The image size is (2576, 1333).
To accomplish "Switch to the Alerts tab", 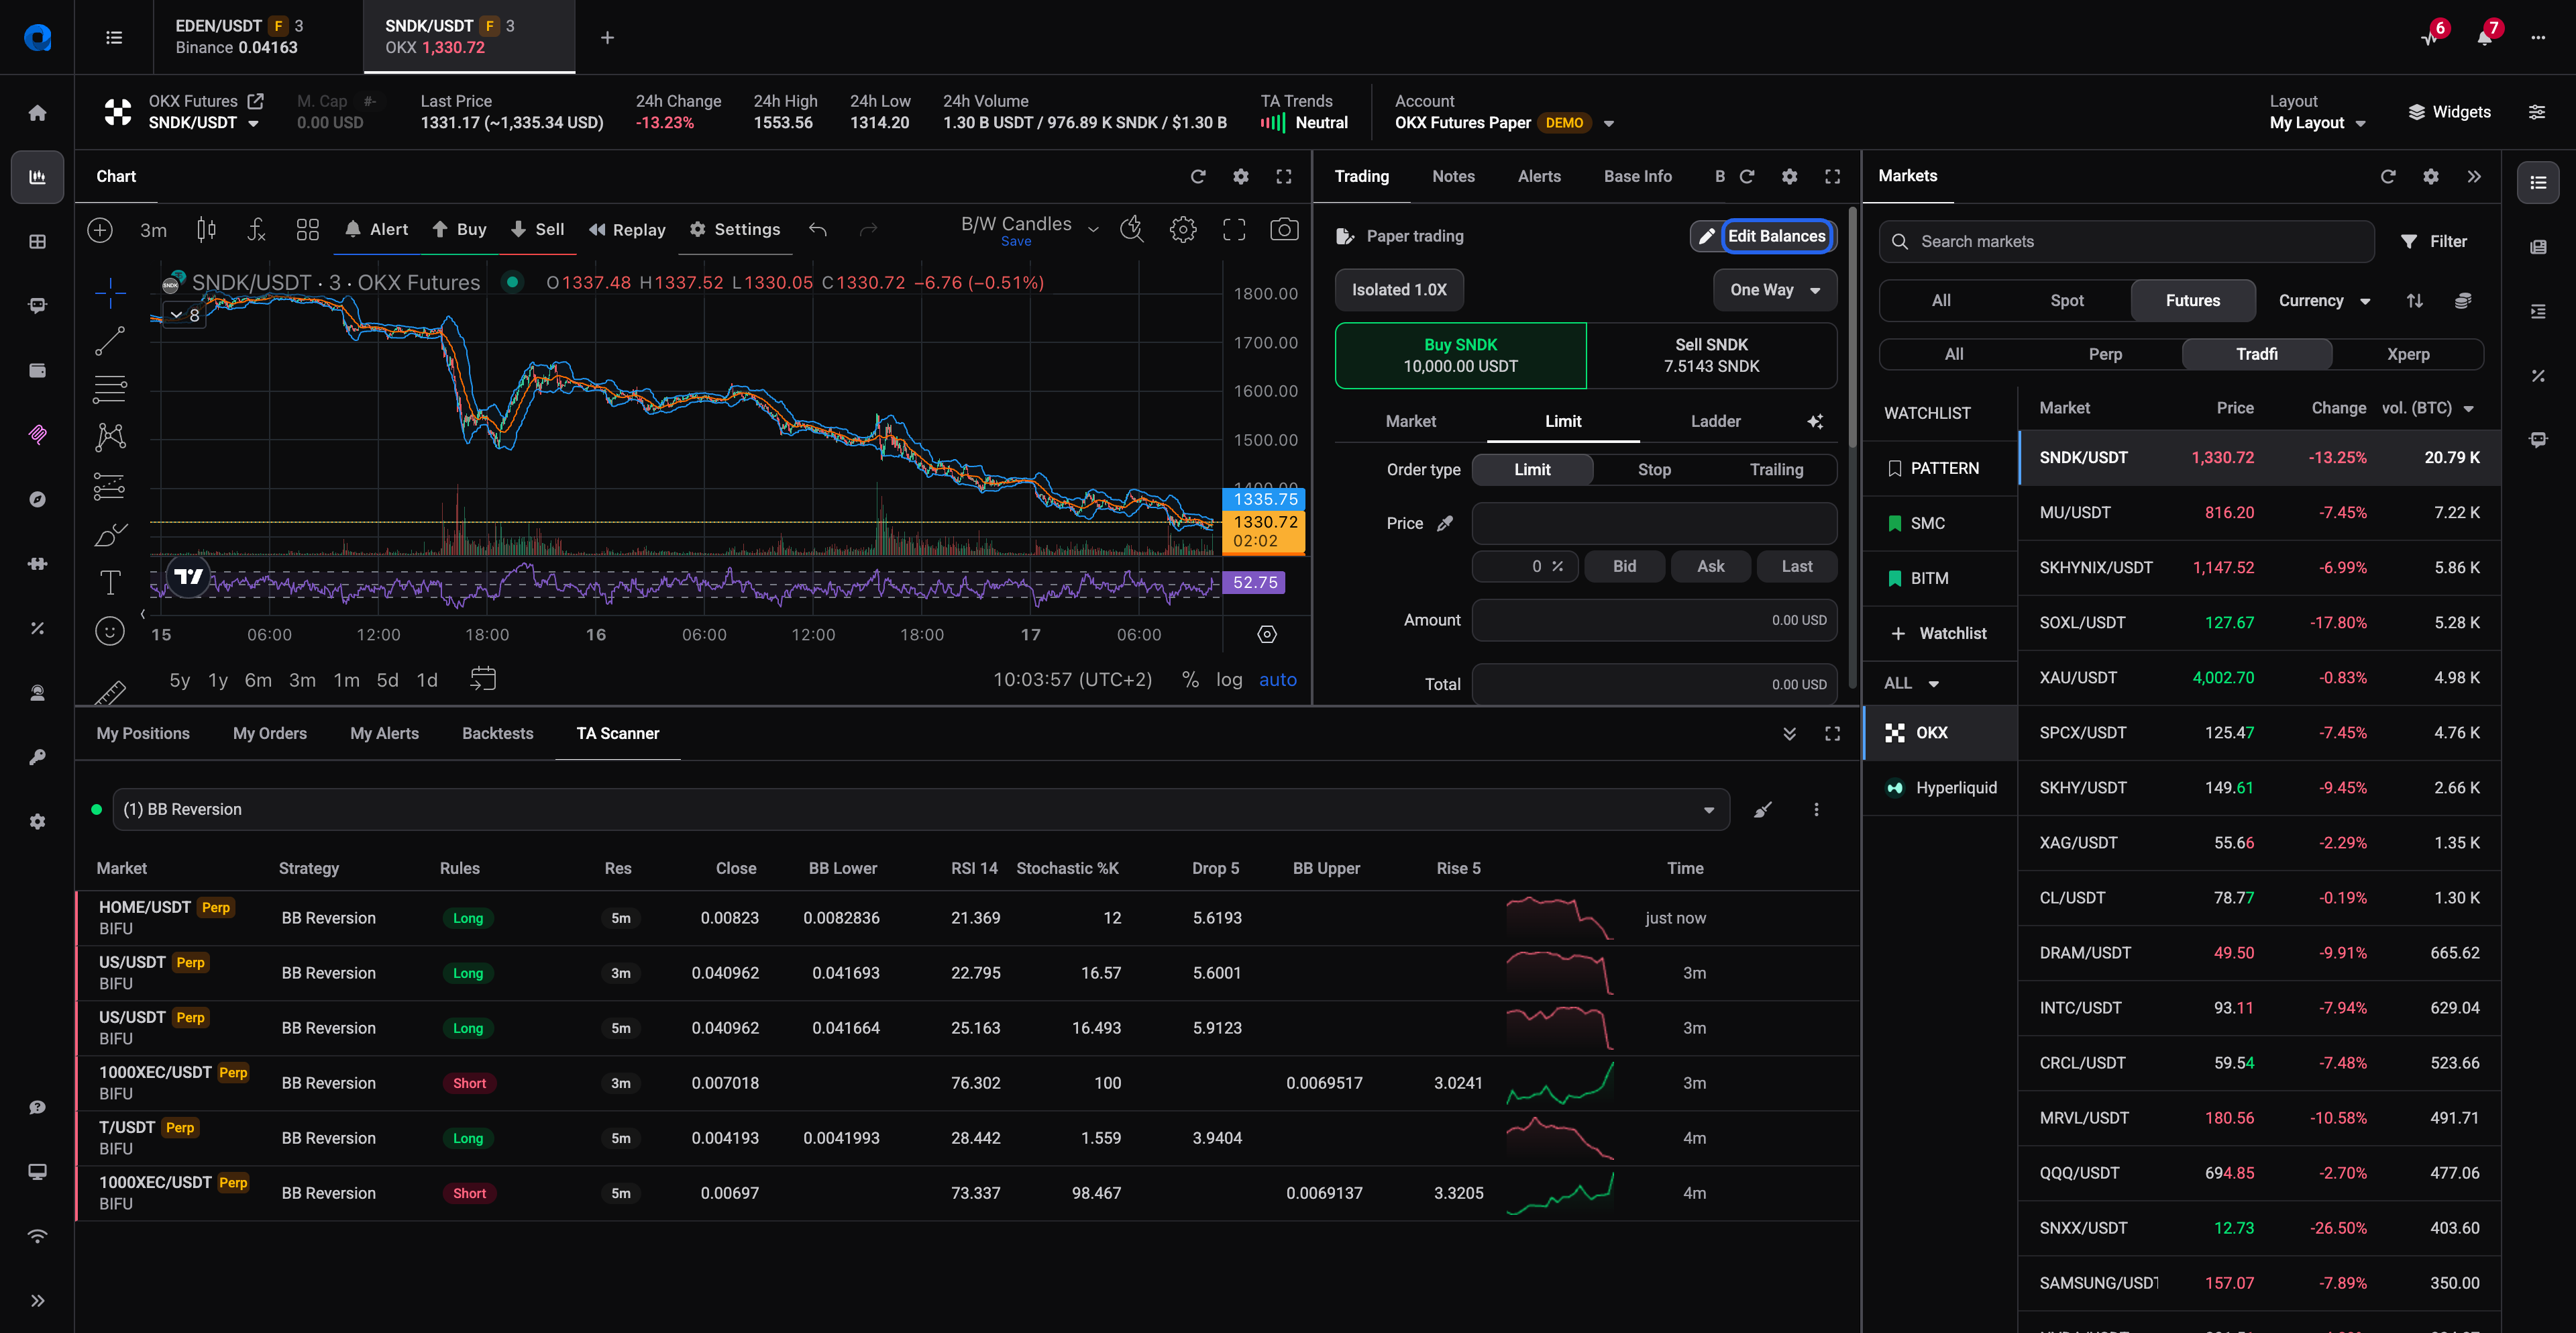I will click(x=1539, y=176).
